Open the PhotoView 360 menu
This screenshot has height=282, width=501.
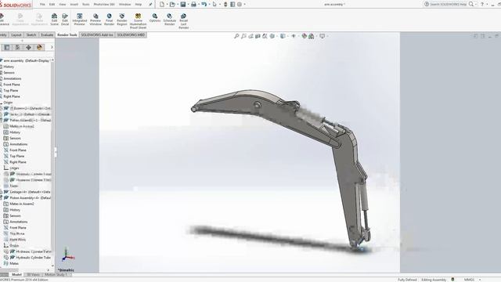[x=104, y=5]
